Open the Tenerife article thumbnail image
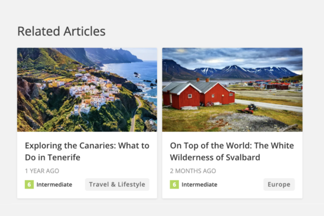Image resolution: width=324 pixels, height=216 pixels. click(x=87, y=90)
